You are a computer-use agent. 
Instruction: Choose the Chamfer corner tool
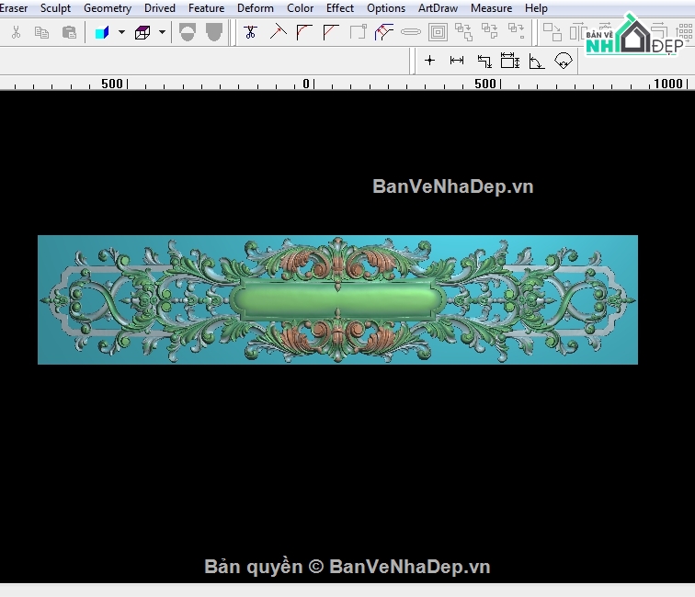[331, 32]
